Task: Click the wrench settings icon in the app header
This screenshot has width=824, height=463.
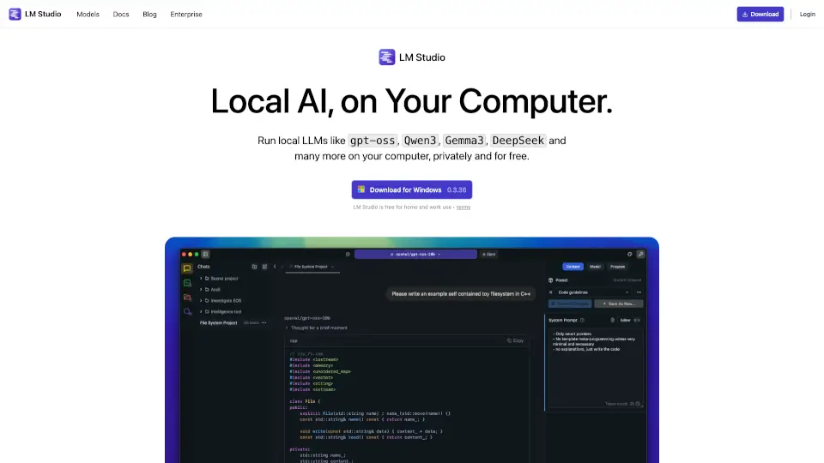Action: coord(640,254)
